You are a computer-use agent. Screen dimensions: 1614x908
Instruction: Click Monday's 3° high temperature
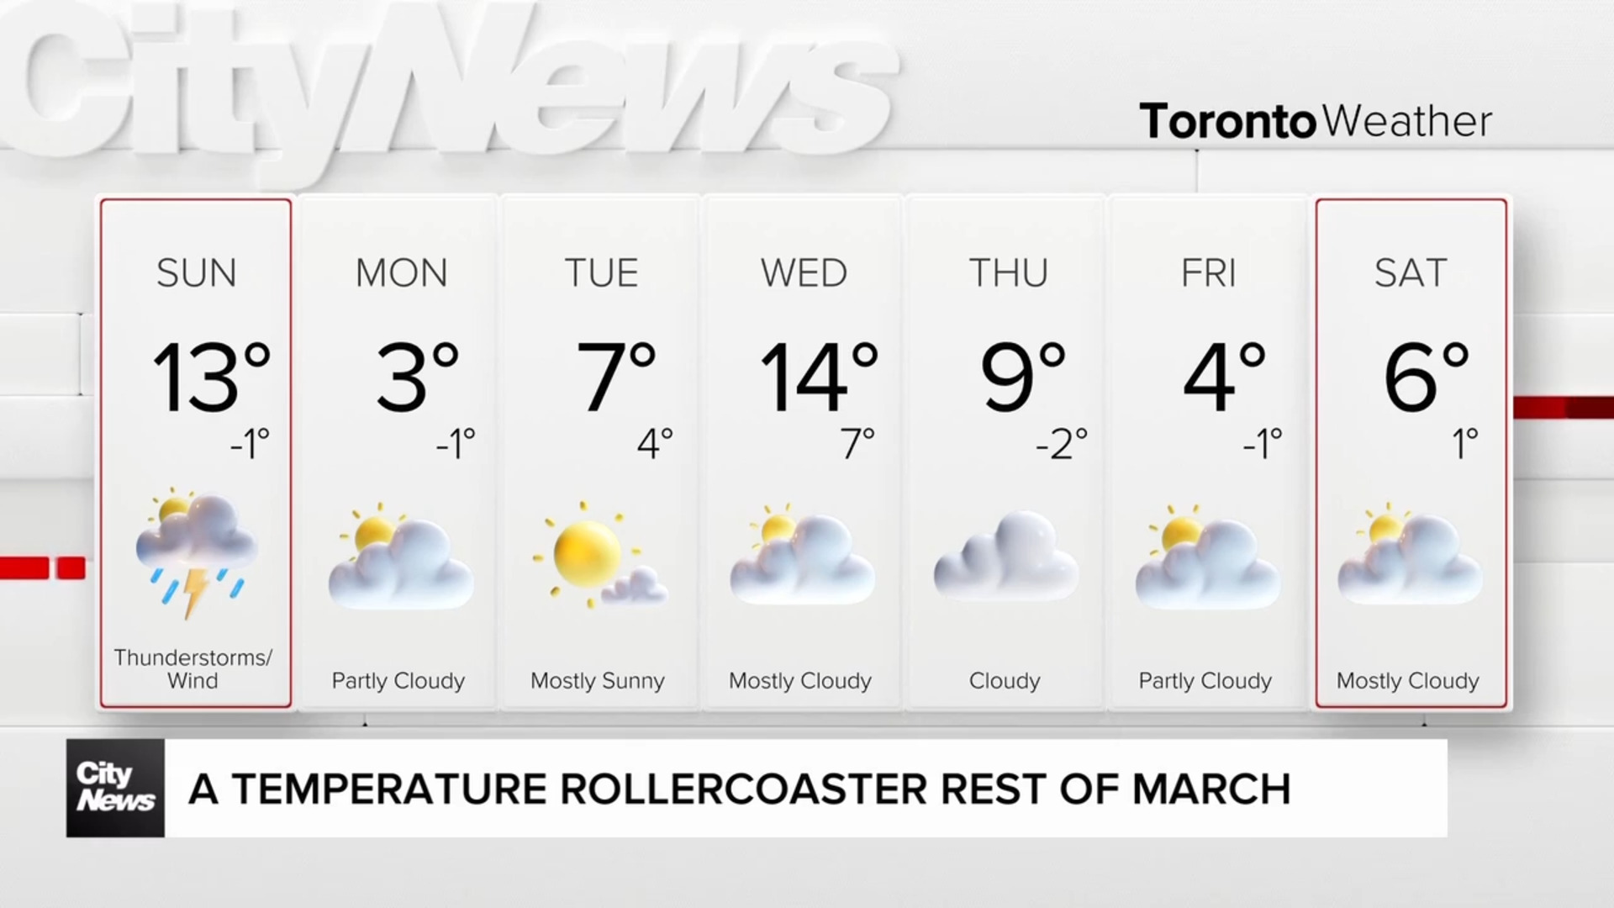pos(418,377)
